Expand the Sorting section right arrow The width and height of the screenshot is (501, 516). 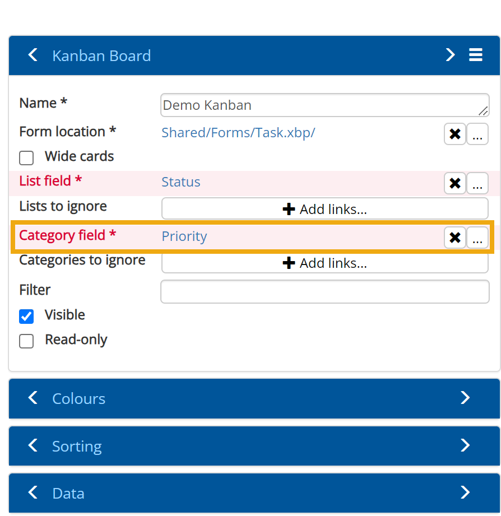[x=465, y=445]
